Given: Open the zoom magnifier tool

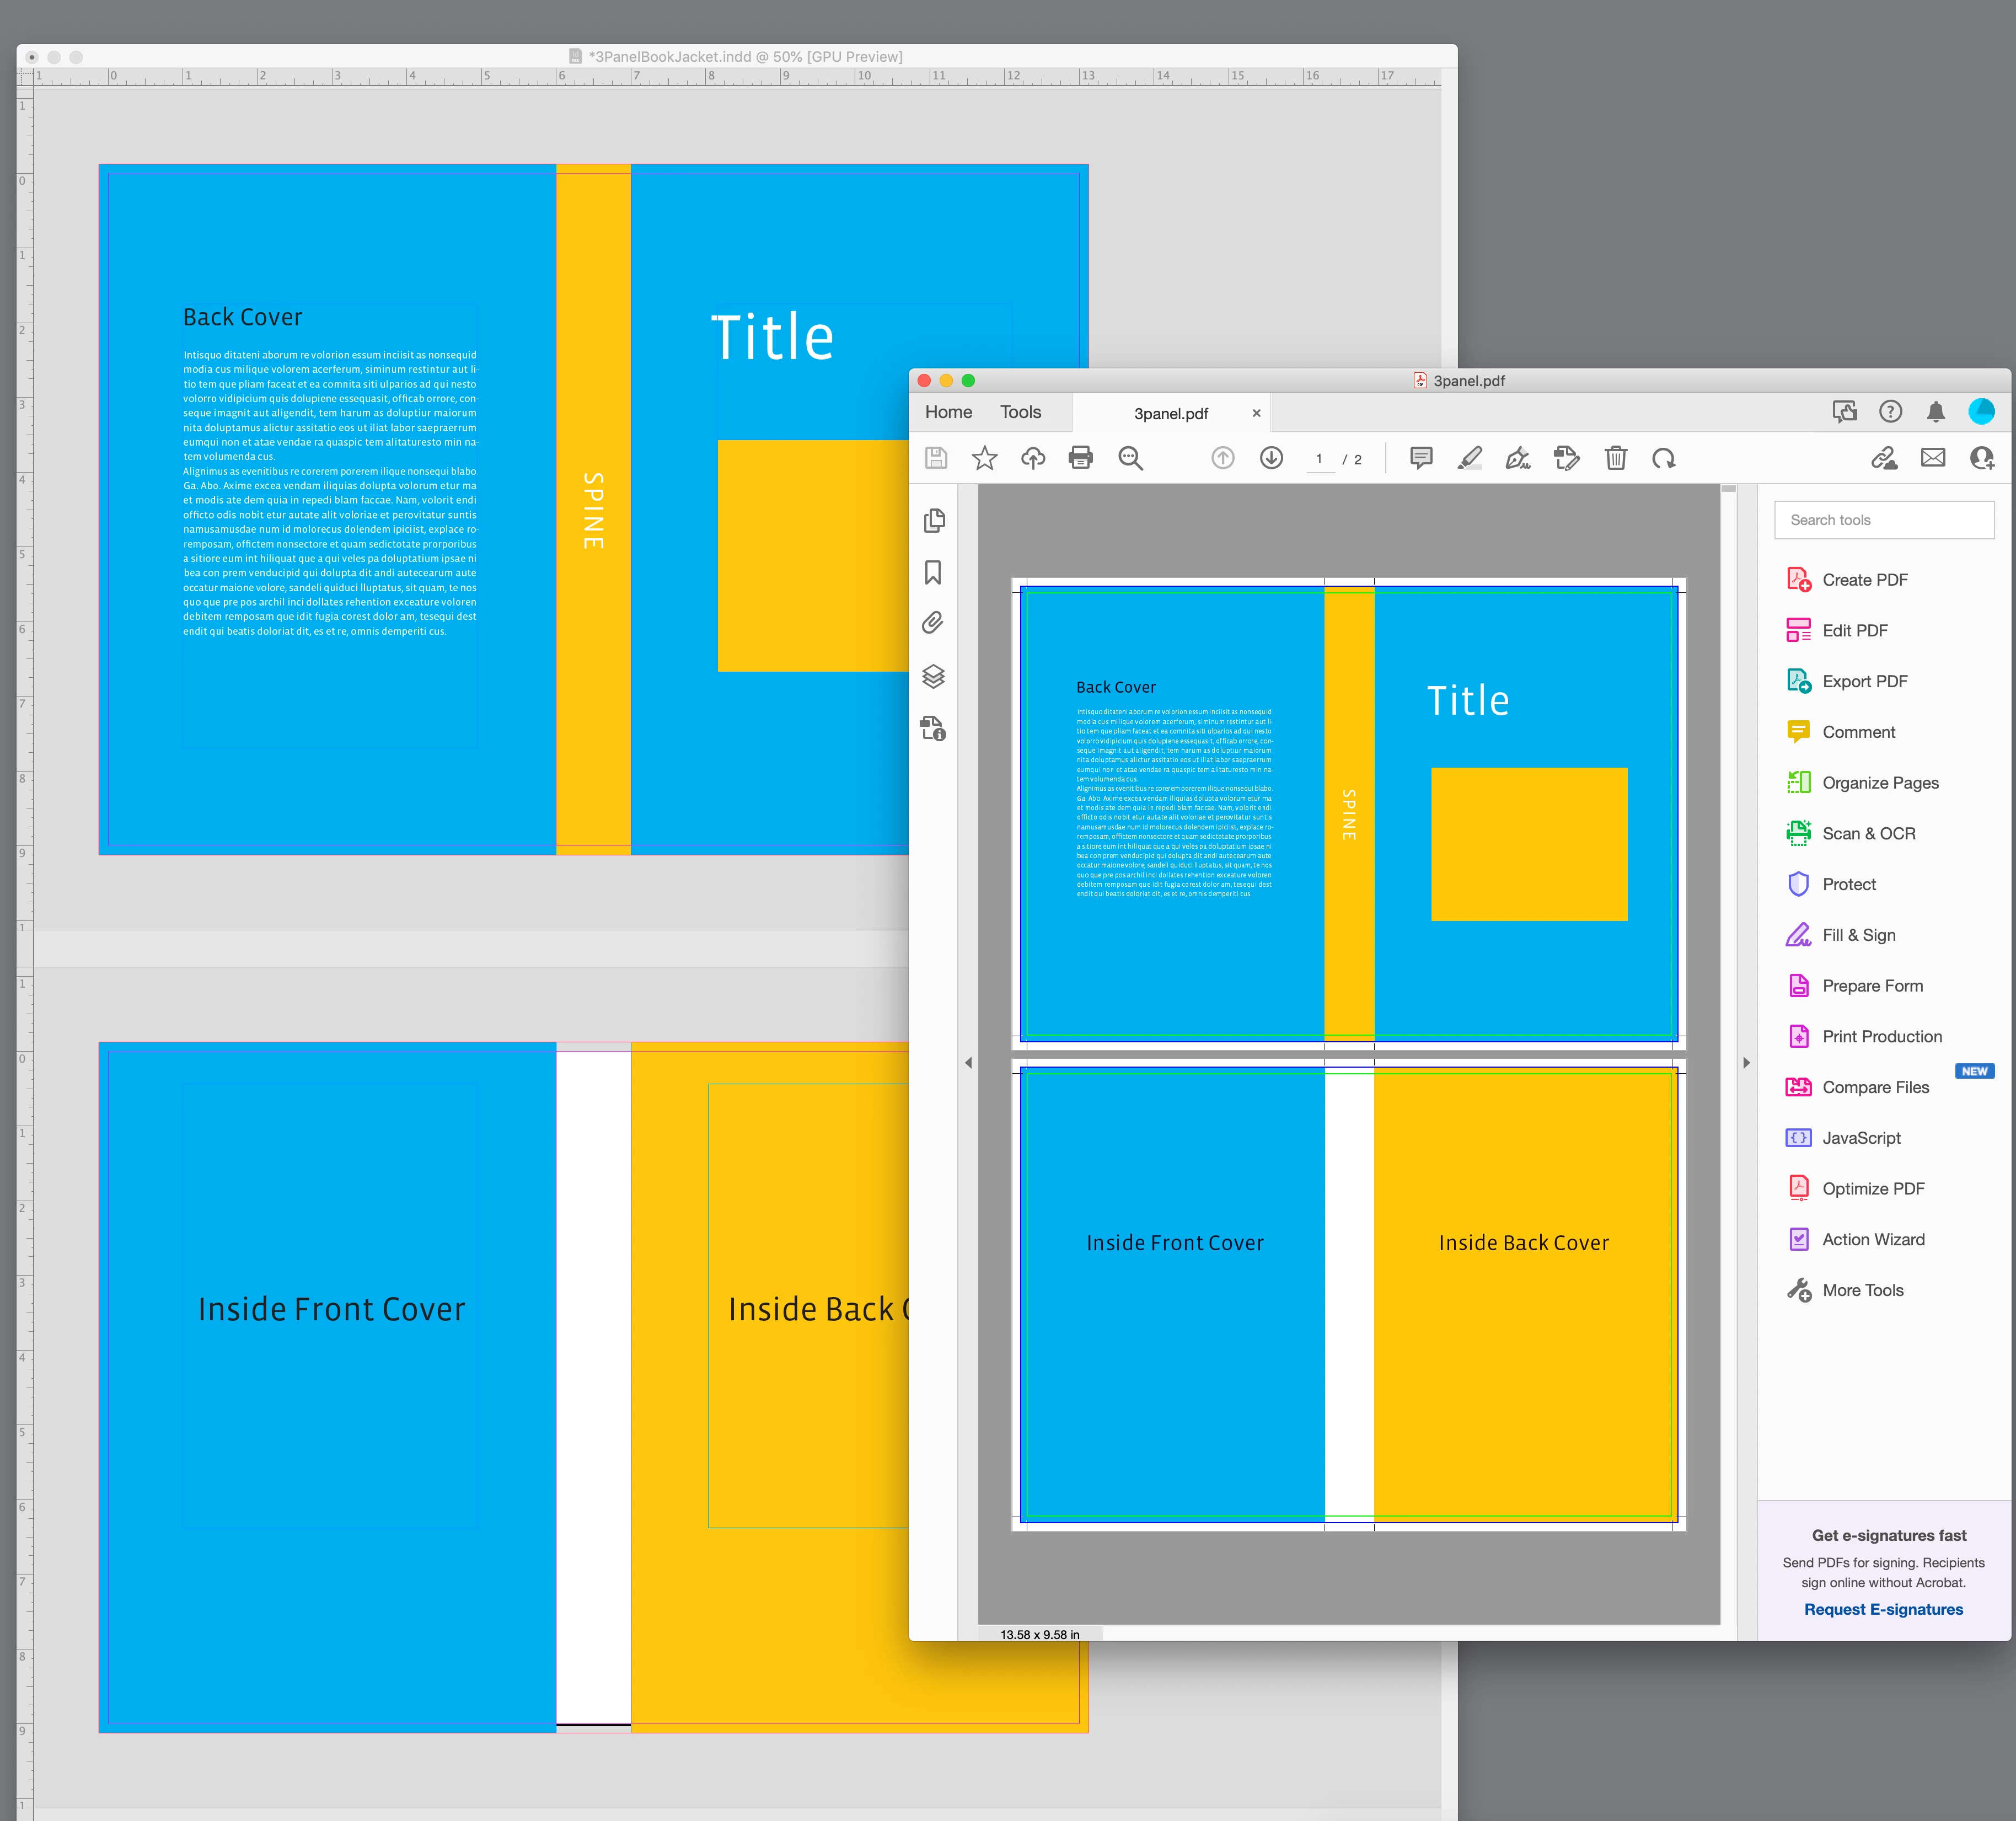Looking at the screenshot, I should pyautogui.click(x=1130, y=458).
